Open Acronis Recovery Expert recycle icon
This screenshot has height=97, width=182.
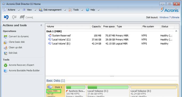pos(5,65)
